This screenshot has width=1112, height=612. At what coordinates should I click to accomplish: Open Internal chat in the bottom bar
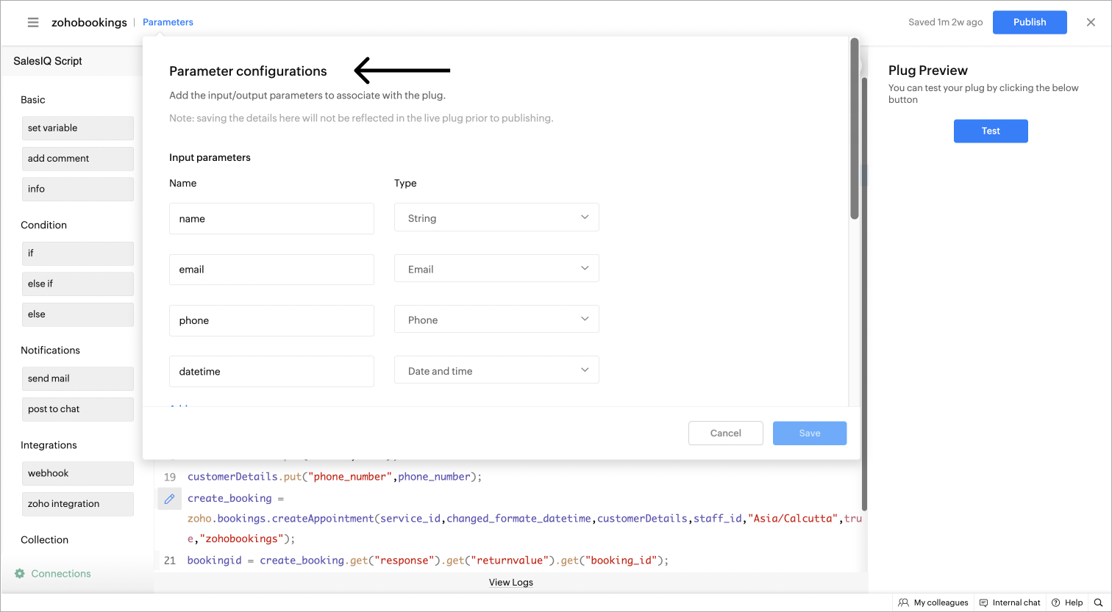coord(1010,602)
